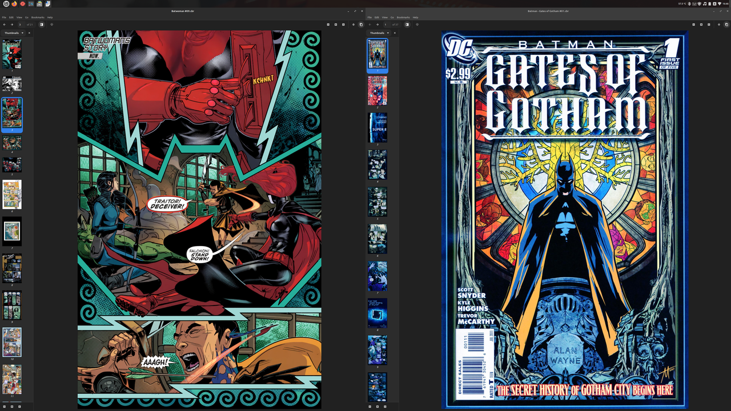Open the music note indicator in system tray

tap(705, 3)
